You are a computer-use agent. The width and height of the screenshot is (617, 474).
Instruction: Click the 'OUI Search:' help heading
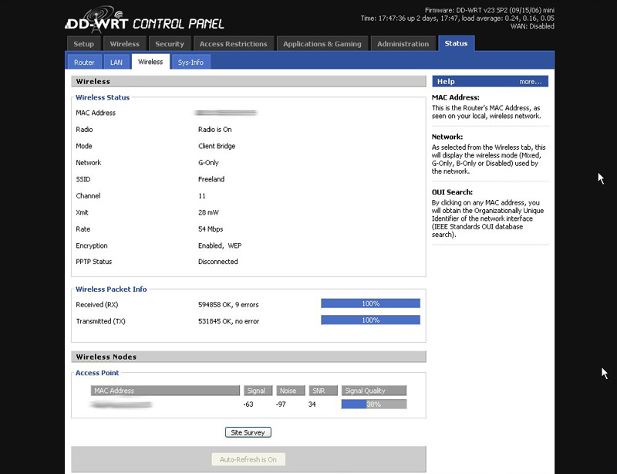452,192
